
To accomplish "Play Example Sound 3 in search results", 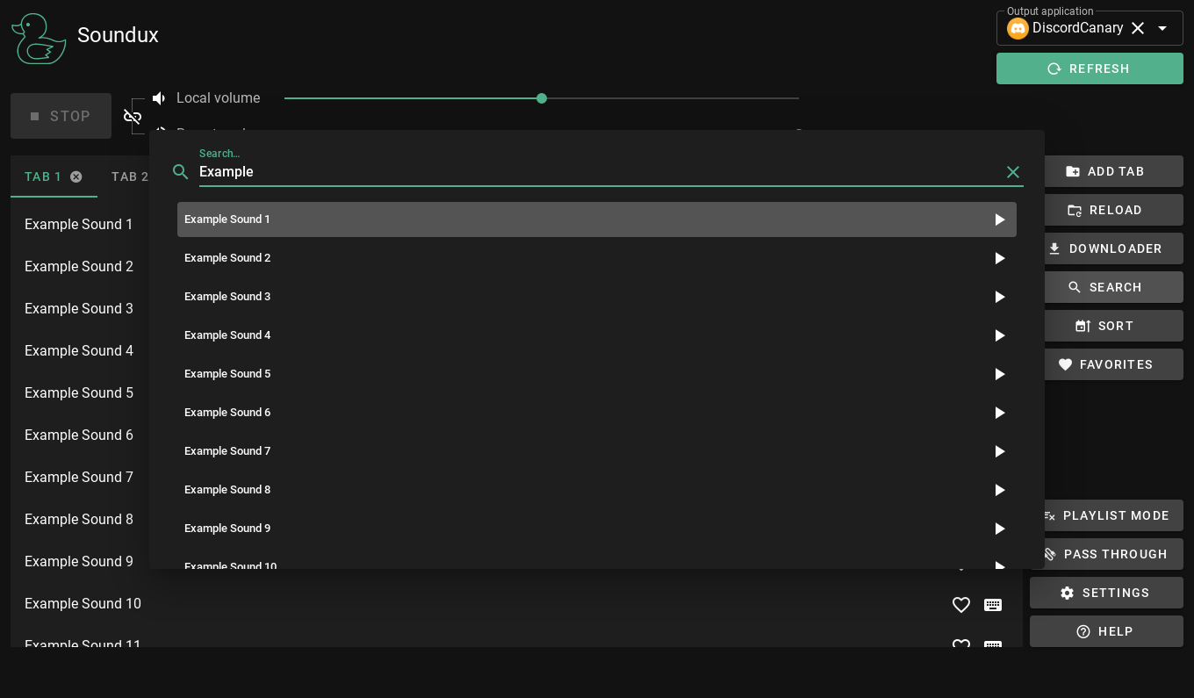I will [1000, 297].
